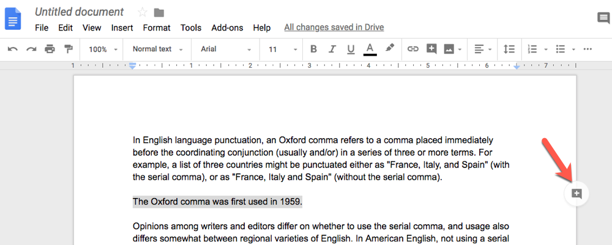
Task: Expand the insert image dropdown arrow
Action: pos(460,49)
